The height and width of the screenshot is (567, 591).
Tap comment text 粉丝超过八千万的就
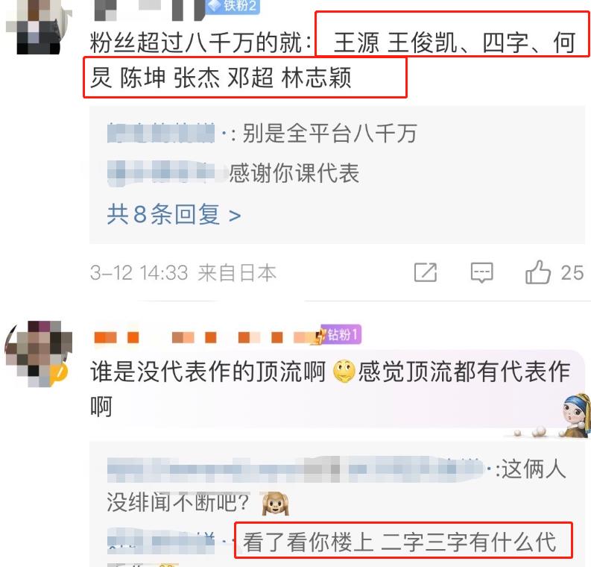199,43
